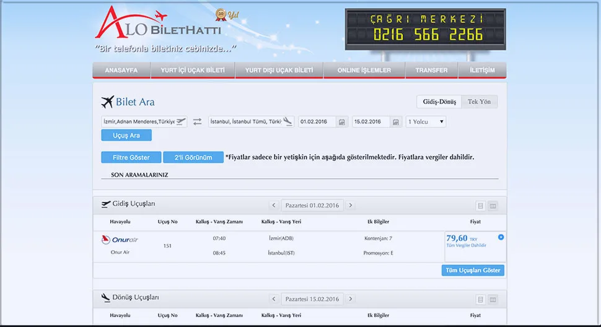Click arrival time 08:45
The width and height of the screenshot is (601, 327).
219,253
